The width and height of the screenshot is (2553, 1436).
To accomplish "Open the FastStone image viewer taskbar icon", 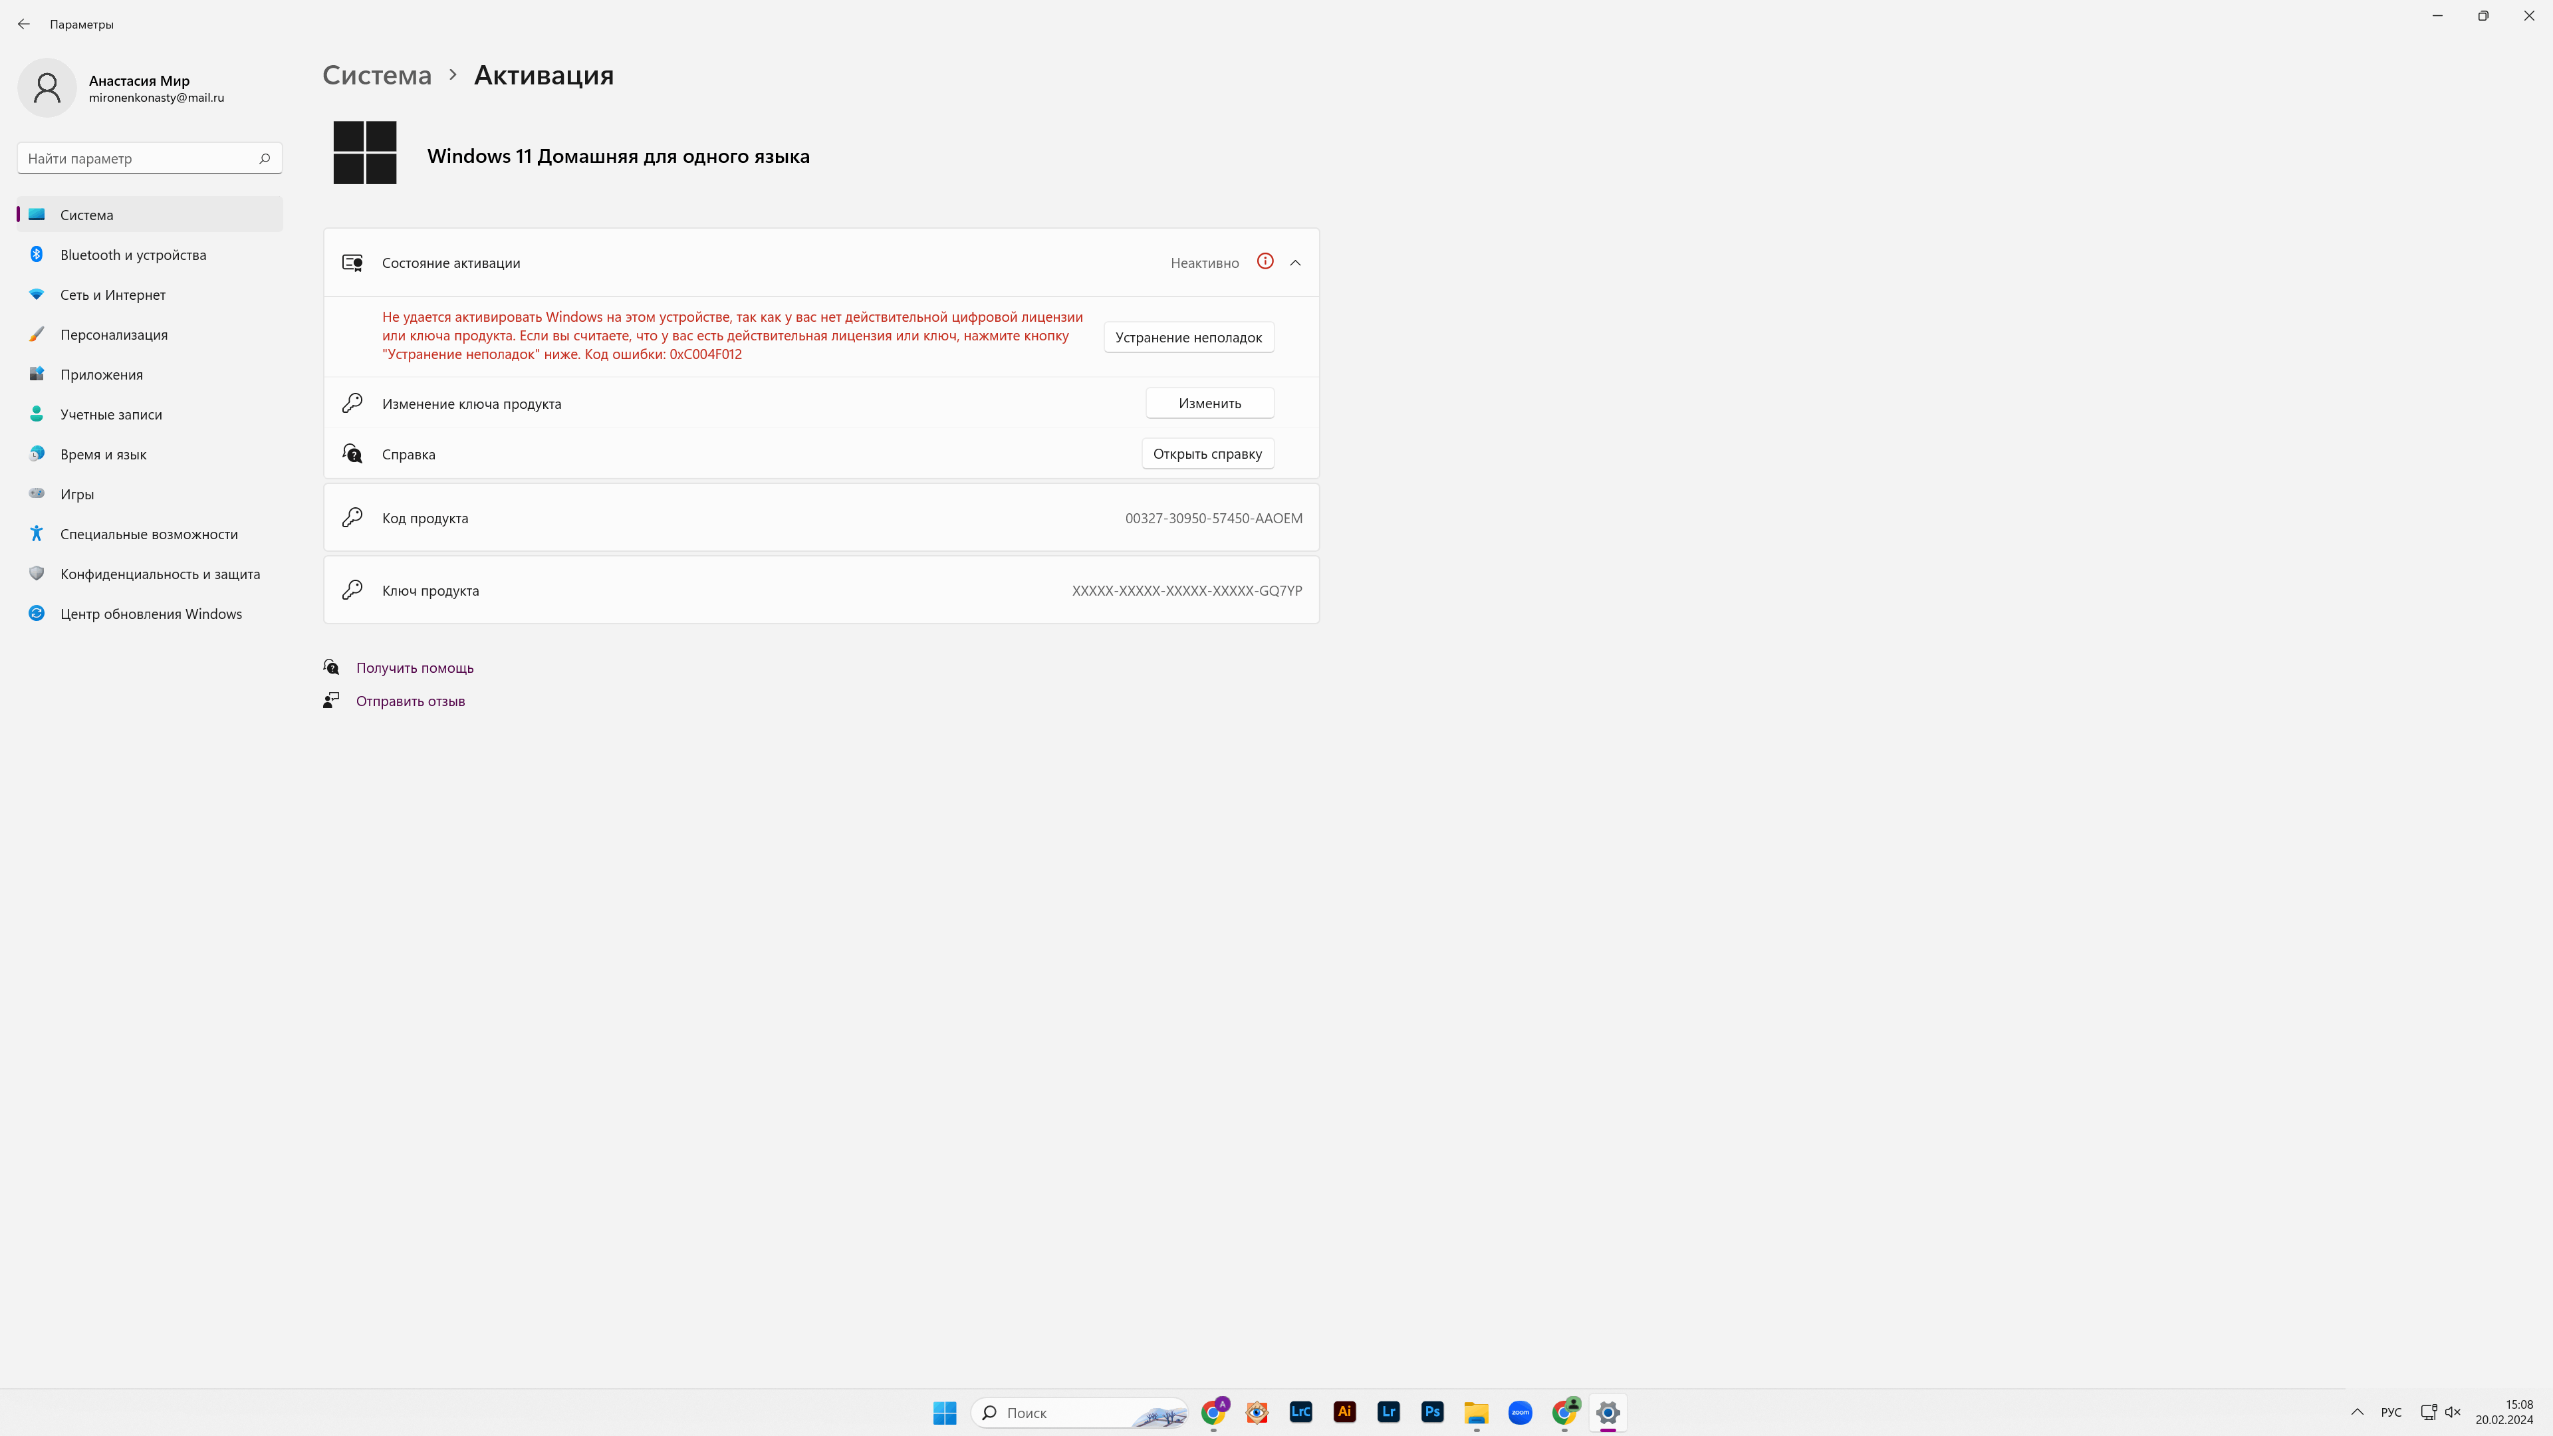I will [1257, 1412].
